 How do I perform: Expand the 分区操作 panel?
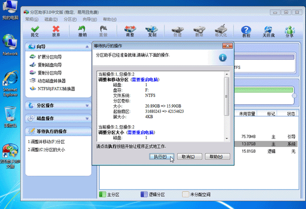click(87, 106)
